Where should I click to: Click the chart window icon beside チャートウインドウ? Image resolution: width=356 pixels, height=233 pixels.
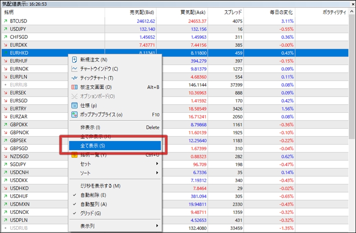click(x=74, y=69)
